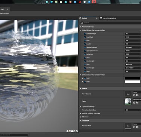Toggle the NormalStrength parameter checkbox
Image resolution: width=141 pixels, height=137 pixels.
click(85, 48)
